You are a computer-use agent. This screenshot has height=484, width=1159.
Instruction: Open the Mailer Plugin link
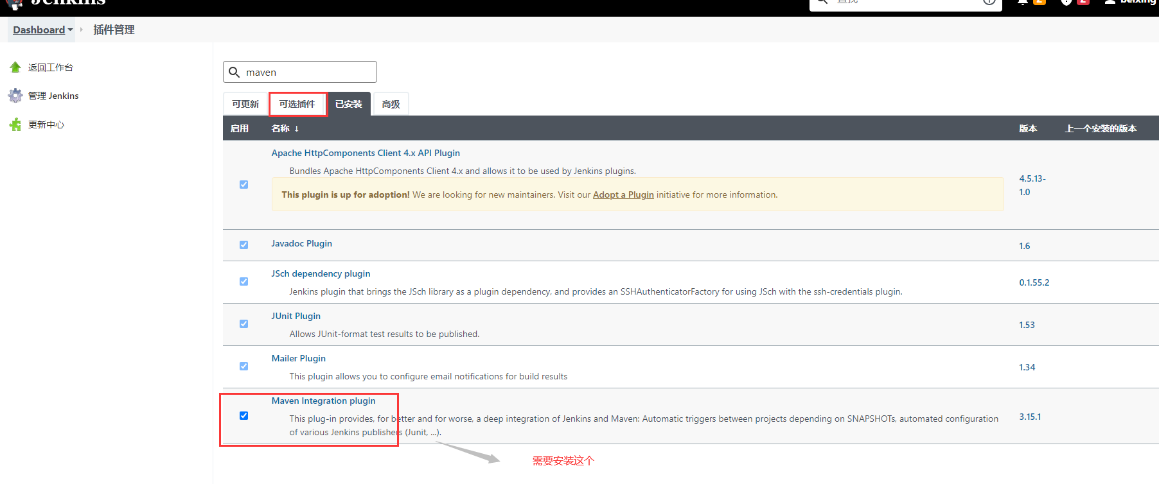pos(298,358)
